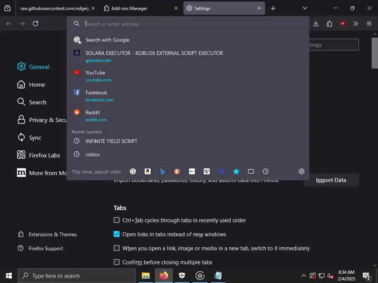This screenshot has width=378, height=283.
Task: Open a new tab with plus button
Action: tap(273, 8)
